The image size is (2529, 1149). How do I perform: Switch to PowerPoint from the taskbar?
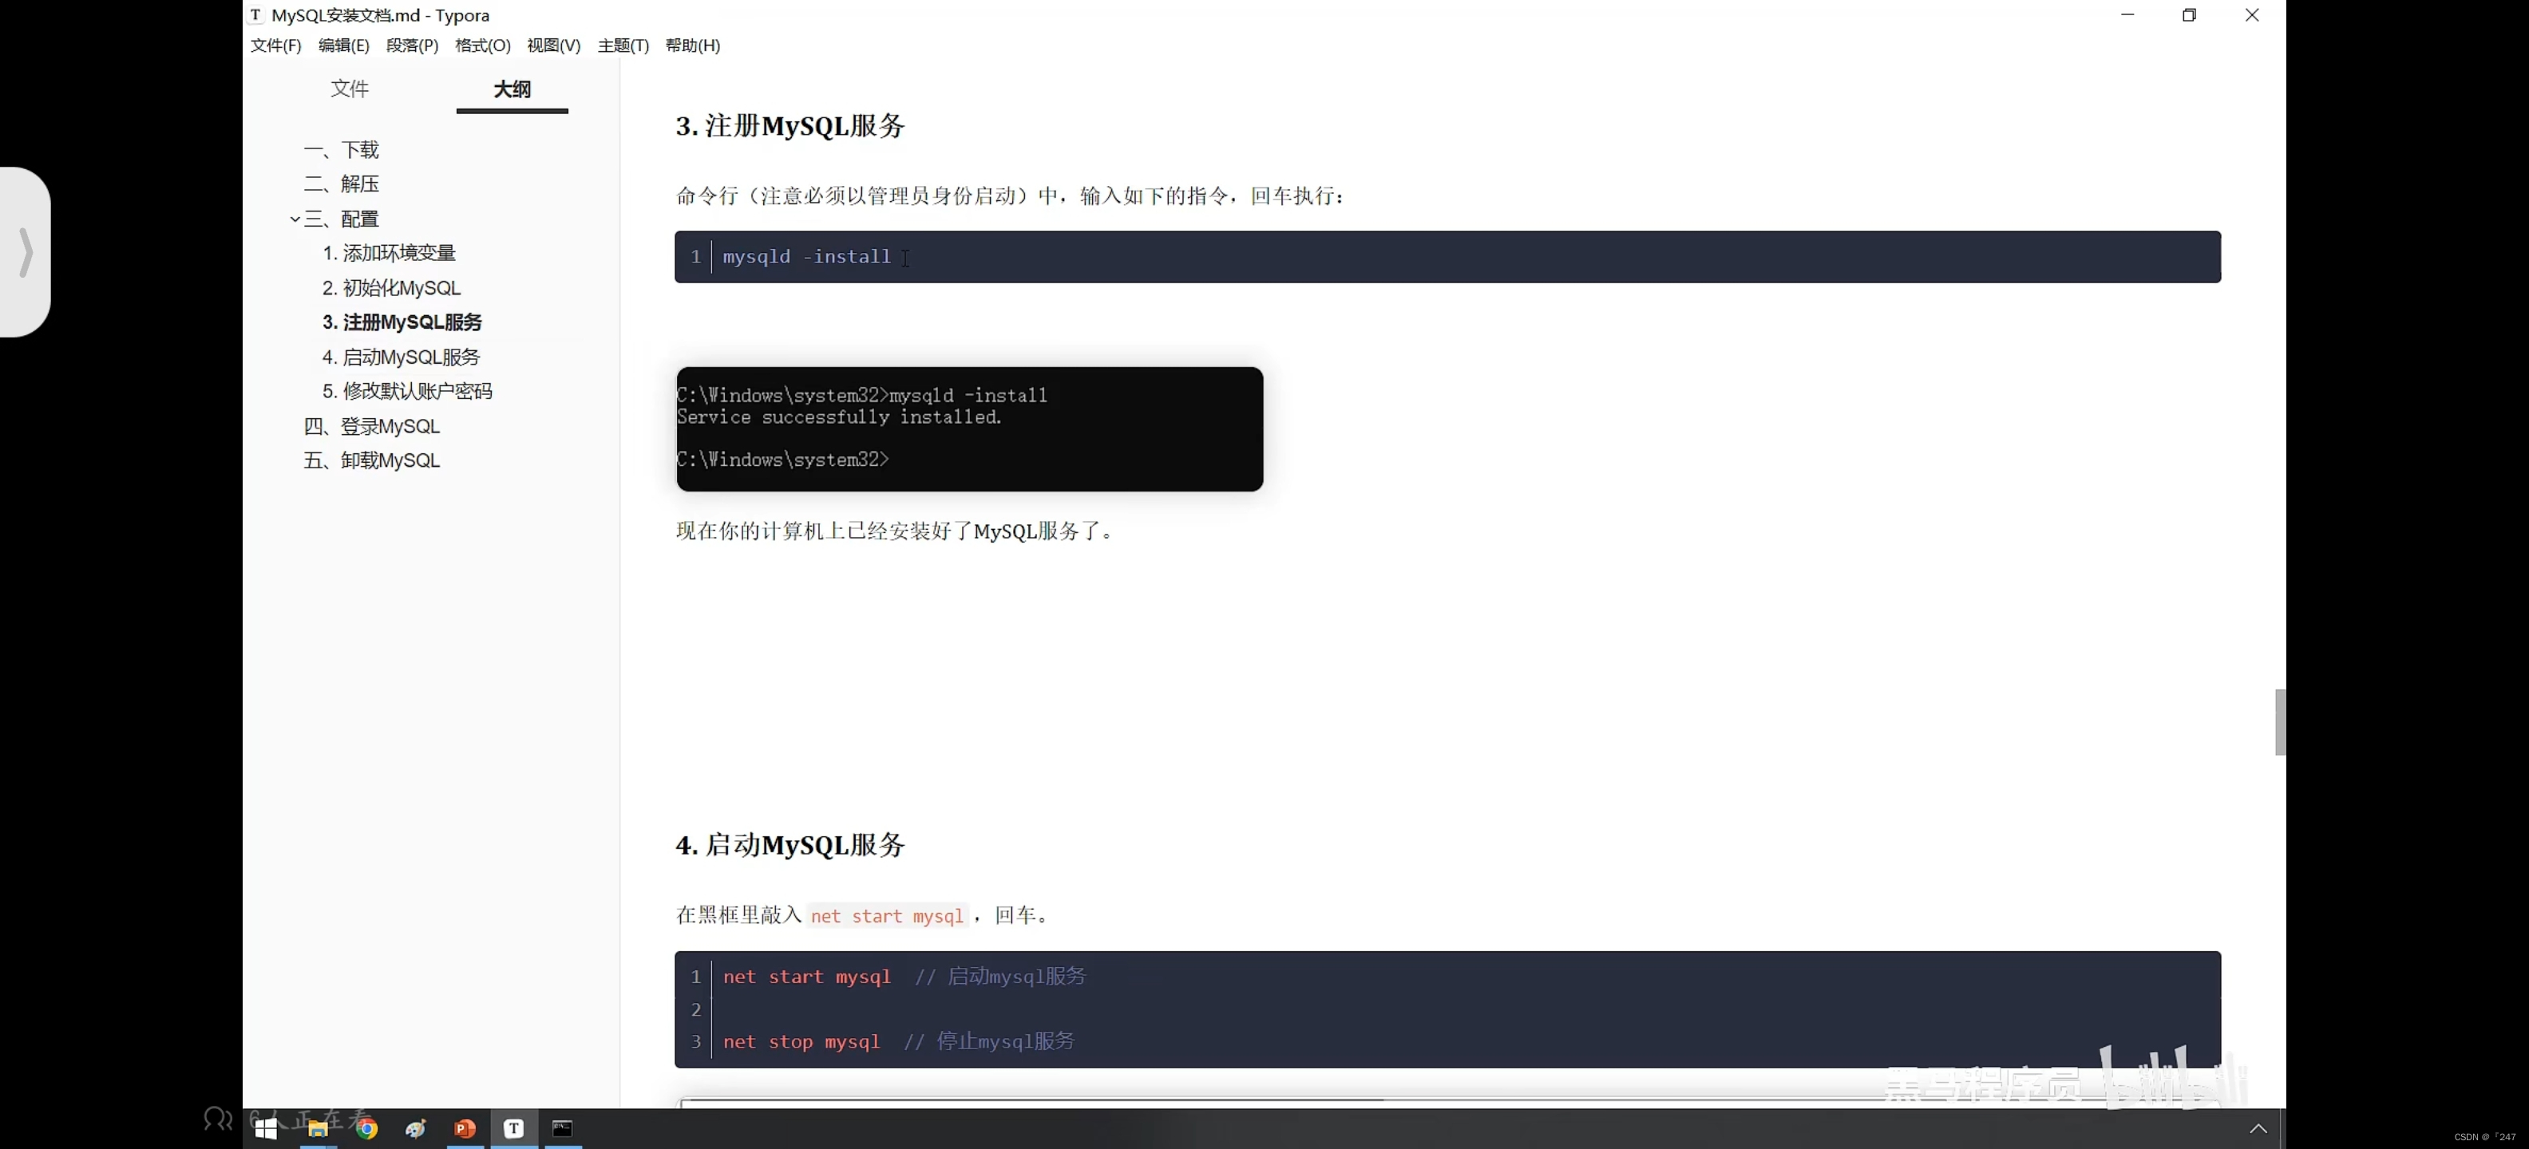point(465,1128)
